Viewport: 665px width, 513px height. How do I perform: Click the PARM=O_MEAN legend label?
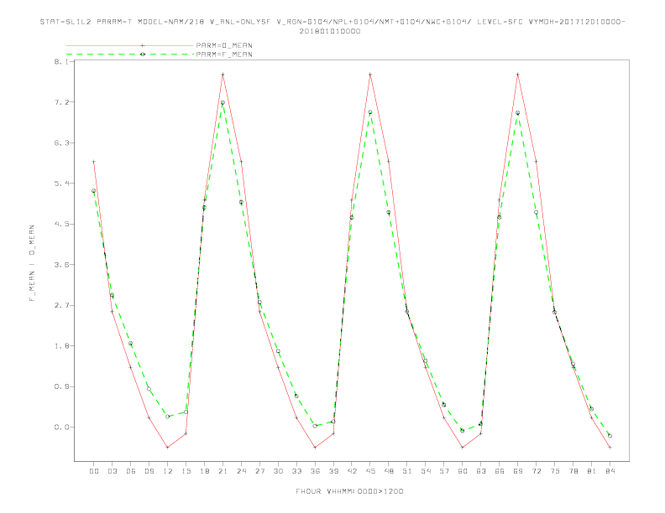(224, 45)
